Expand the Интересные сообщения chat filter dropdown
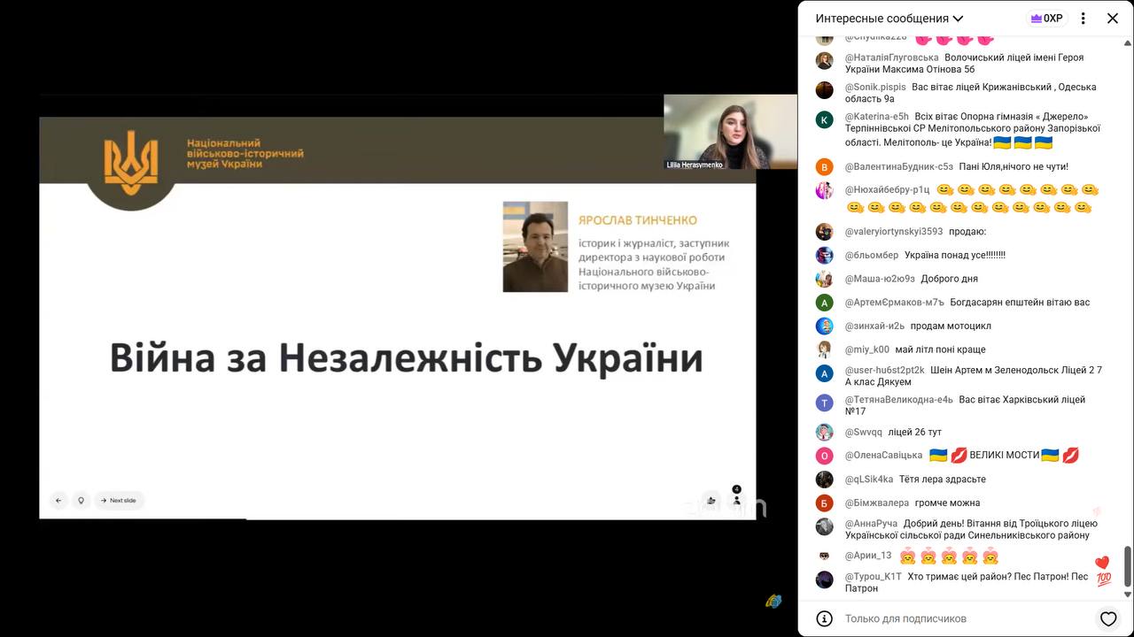Image resolution: width=1134 pixels, height=637 pixels. click(889, 19)
